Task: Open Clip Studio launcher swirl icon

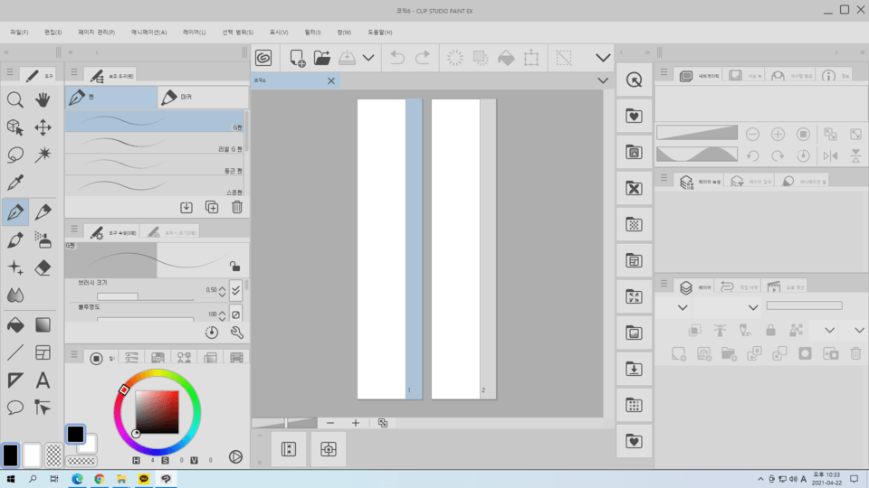Action: point(263,58)
